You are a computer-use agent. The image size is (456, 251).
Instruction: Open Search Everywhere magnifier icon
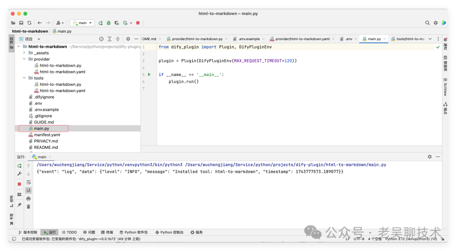pos(427,23)
